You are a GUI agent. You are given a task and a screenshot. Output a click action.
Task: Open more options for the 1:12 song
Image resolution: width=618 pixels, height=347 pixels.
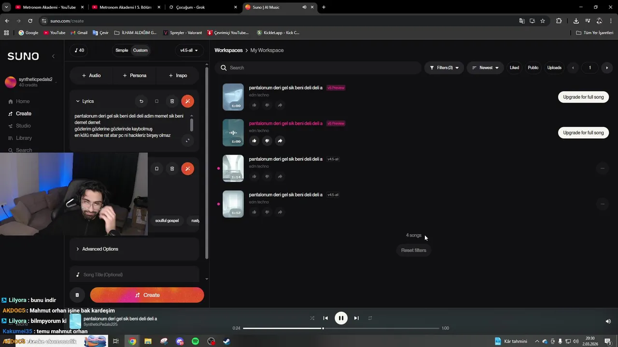click(602, 204)
